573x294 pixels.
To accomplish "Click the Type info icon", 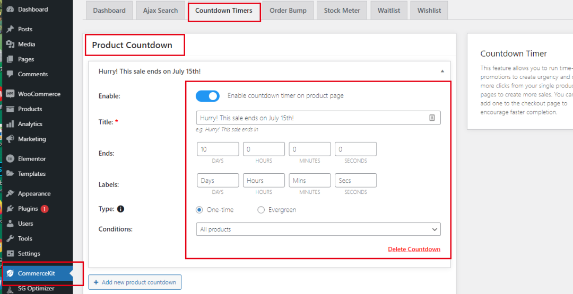I will [x=120, y=209].
